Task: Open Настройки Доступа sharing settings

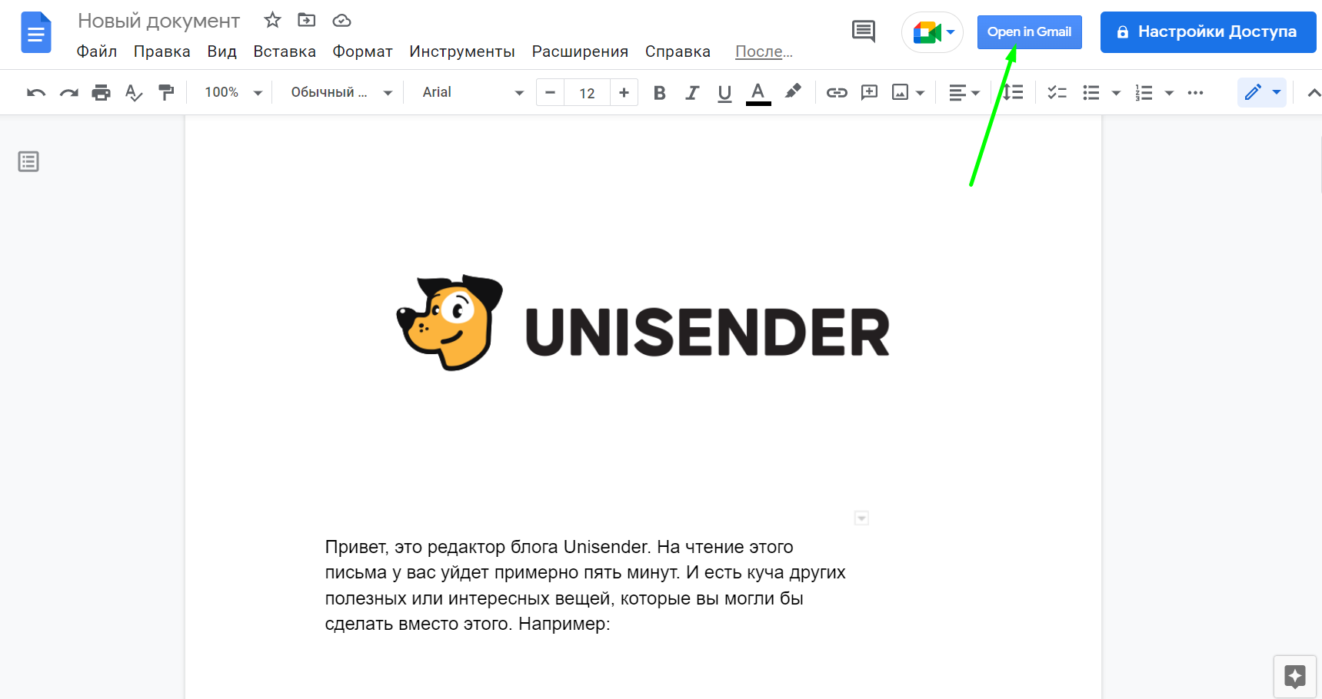Action: click(x=1207, y=32)
